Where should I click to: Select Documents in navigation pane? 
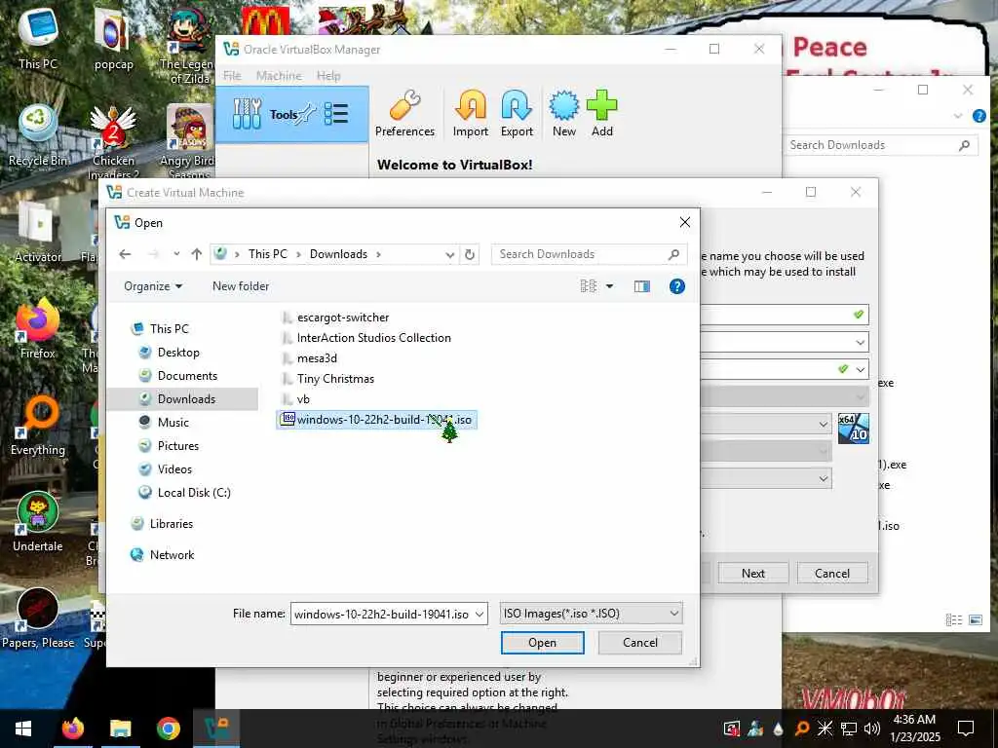tap(187, 376)
